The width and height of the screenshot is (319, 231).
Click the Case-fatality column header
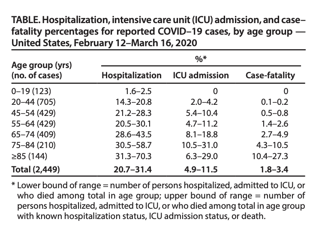[270, 76]
